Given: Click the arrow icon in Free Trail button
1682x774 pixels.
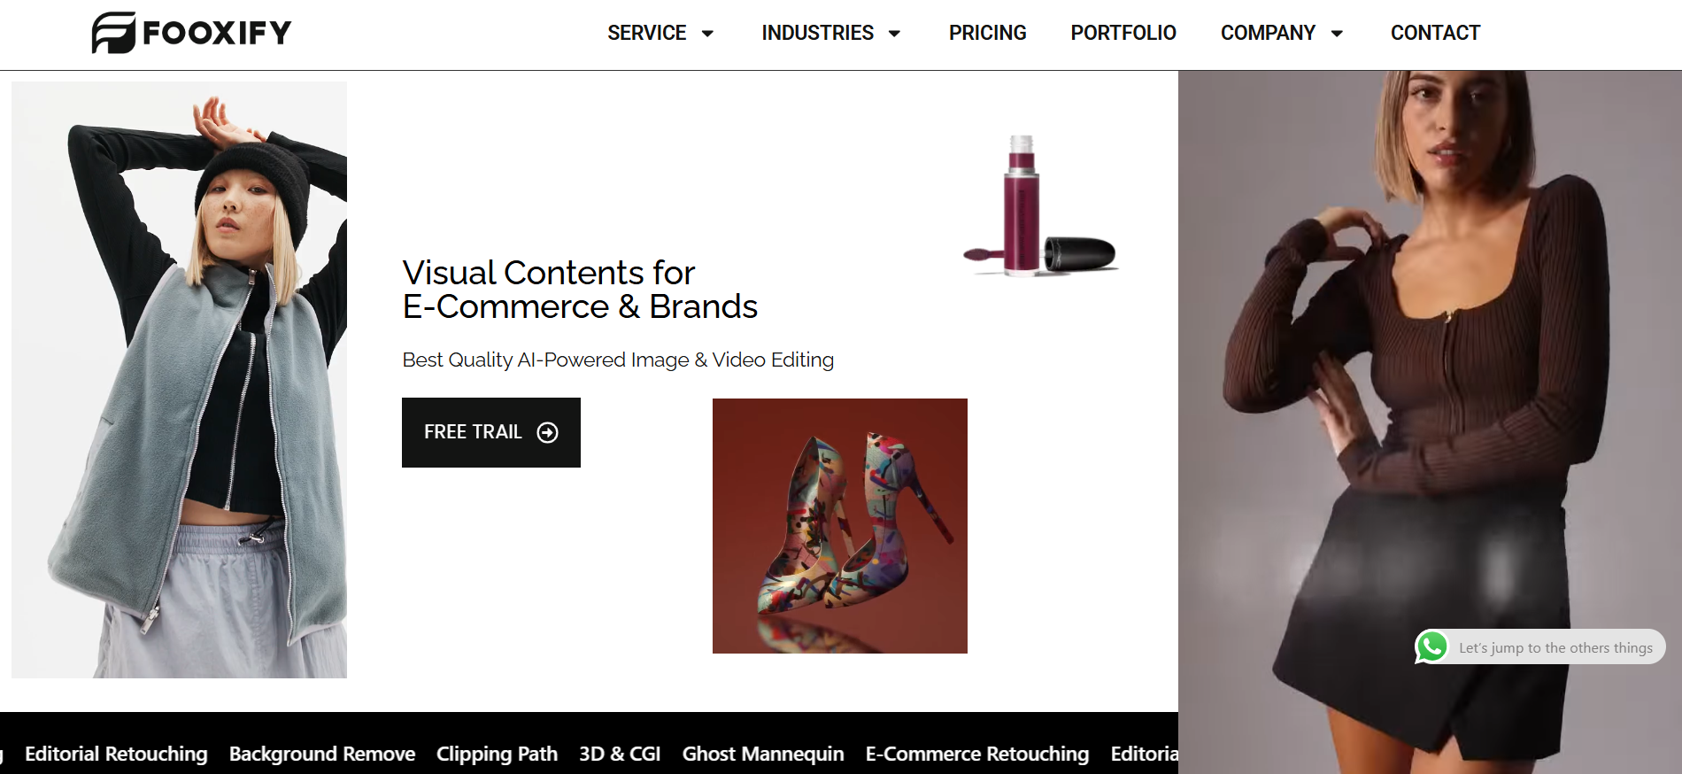Looking at the screenshot, I should 548,432.
